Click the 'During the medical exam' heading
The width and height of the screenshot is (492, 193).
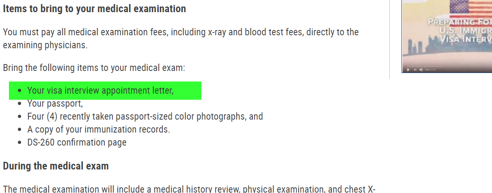[56, 166]
